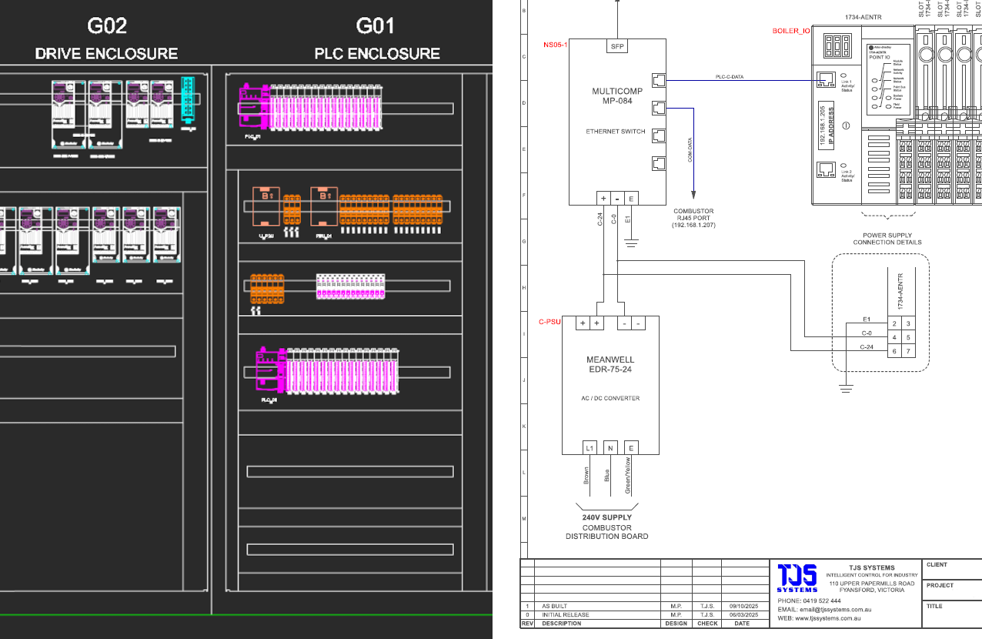
Task: Click the 240V SUPPLY label
Action: (606, 517)
